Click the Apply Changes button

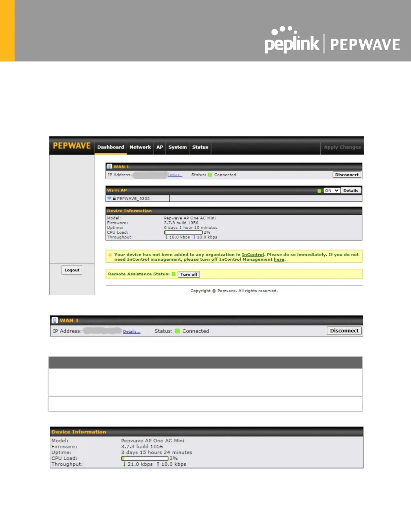click(342, 147)
